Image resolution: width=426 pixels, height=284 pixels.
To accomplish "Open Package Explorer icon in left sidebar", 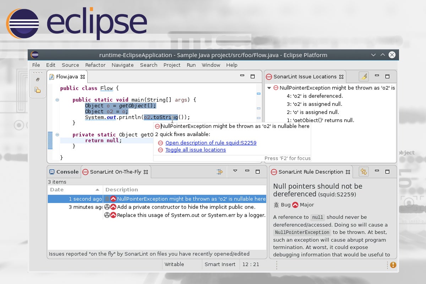I will click(x=38, y=90).
